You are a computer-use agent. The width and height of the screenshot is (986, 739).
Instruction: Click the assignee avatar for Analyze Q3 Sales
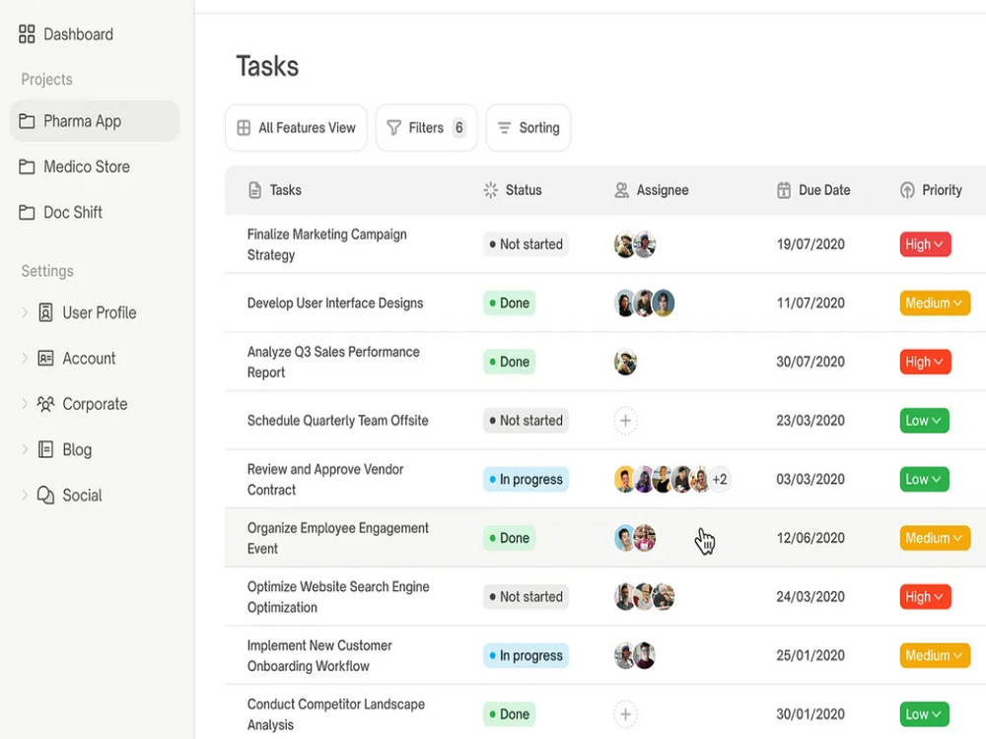[x=625, y=362]
